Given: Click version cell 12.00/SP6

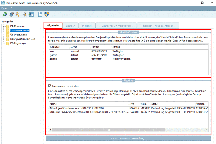Looking at the screenshot, I should click(202, 108).
